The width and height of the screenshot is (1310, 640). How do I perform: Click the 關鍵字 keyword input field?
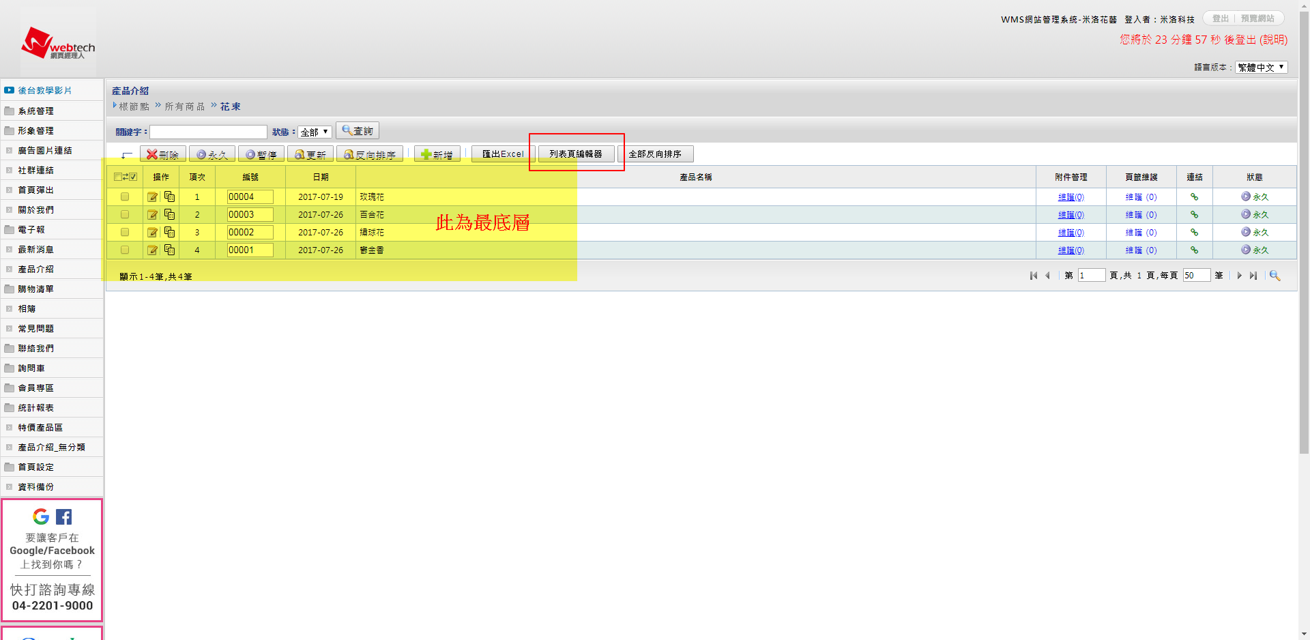click(x=208, y=132)
